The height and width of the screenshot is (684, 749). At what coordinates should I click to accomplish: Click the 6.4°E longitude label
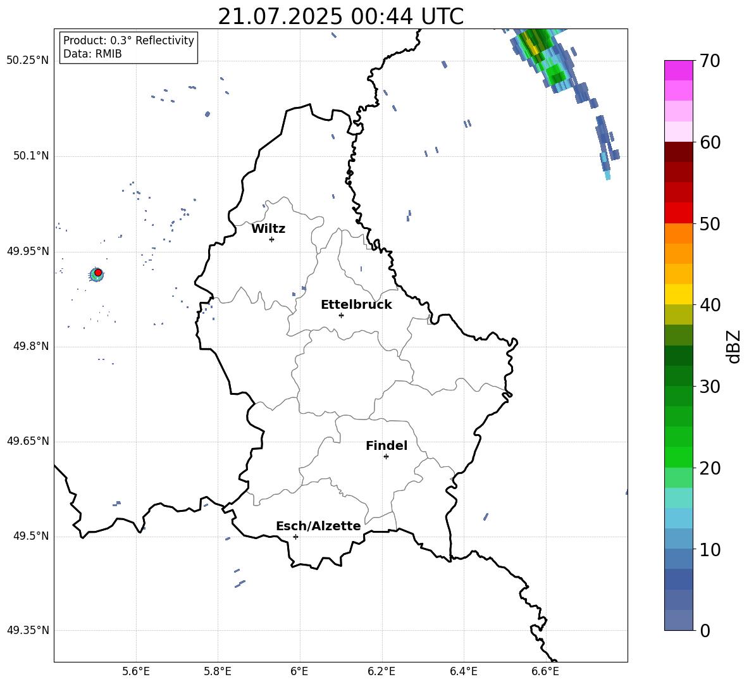click(463, 671)
